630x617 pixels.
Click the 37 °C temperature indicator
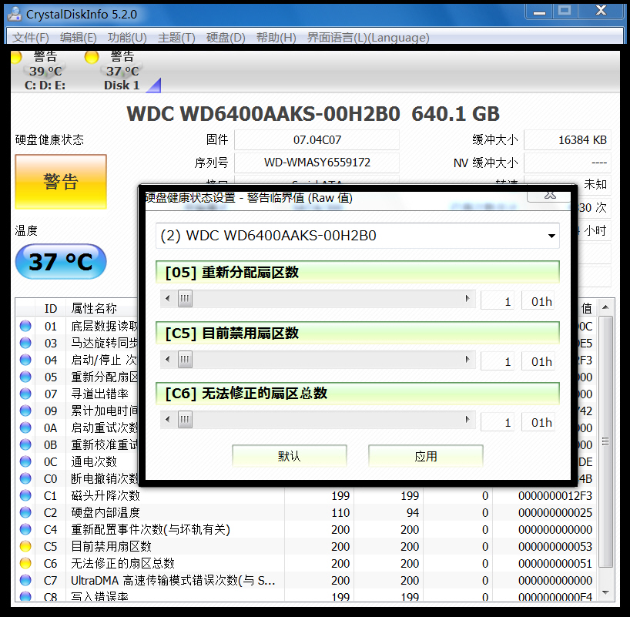(x=61, y=262)
